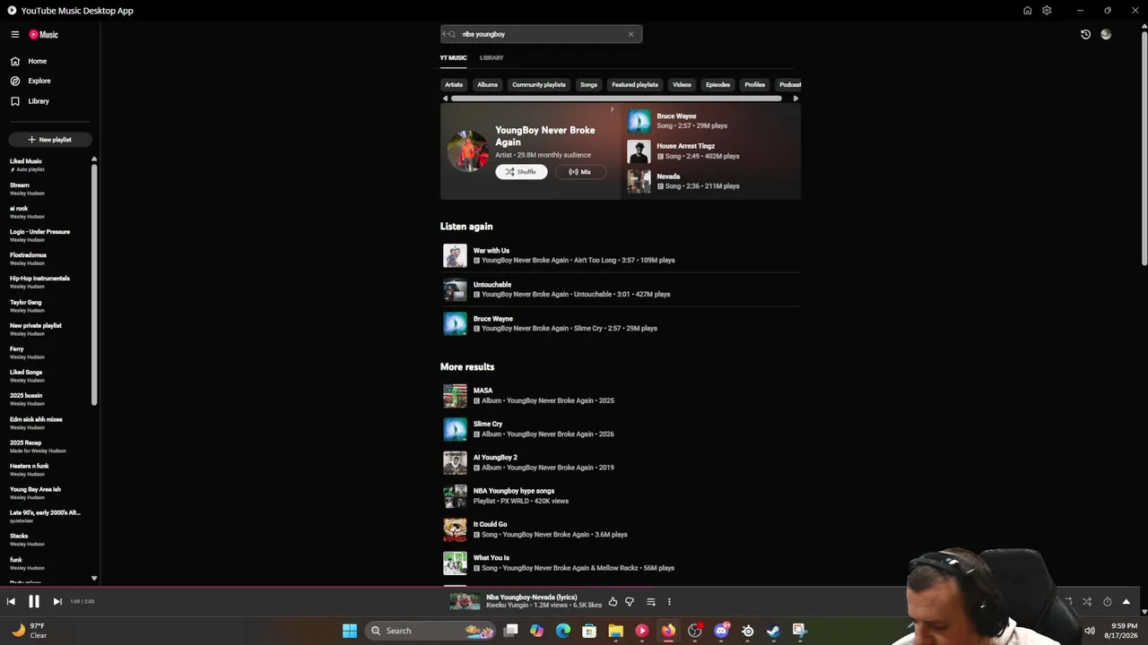
Task: Switch to the YT MUSIC tab
Action: (x=453, y=58)
